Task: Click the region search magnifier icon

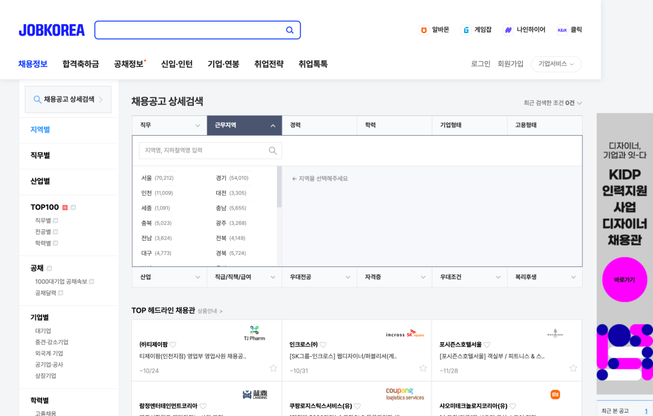Action: click(273, 151)
